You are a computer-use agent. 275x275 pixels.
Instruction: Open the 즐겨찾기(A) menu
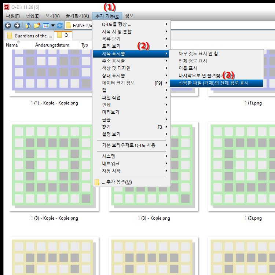[x=77, y=16]
